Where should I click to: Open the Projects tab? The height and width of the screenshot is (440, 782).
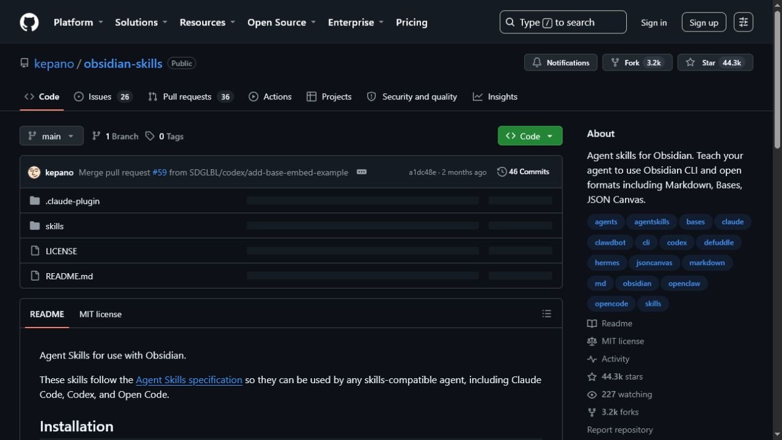click(329, 96)
